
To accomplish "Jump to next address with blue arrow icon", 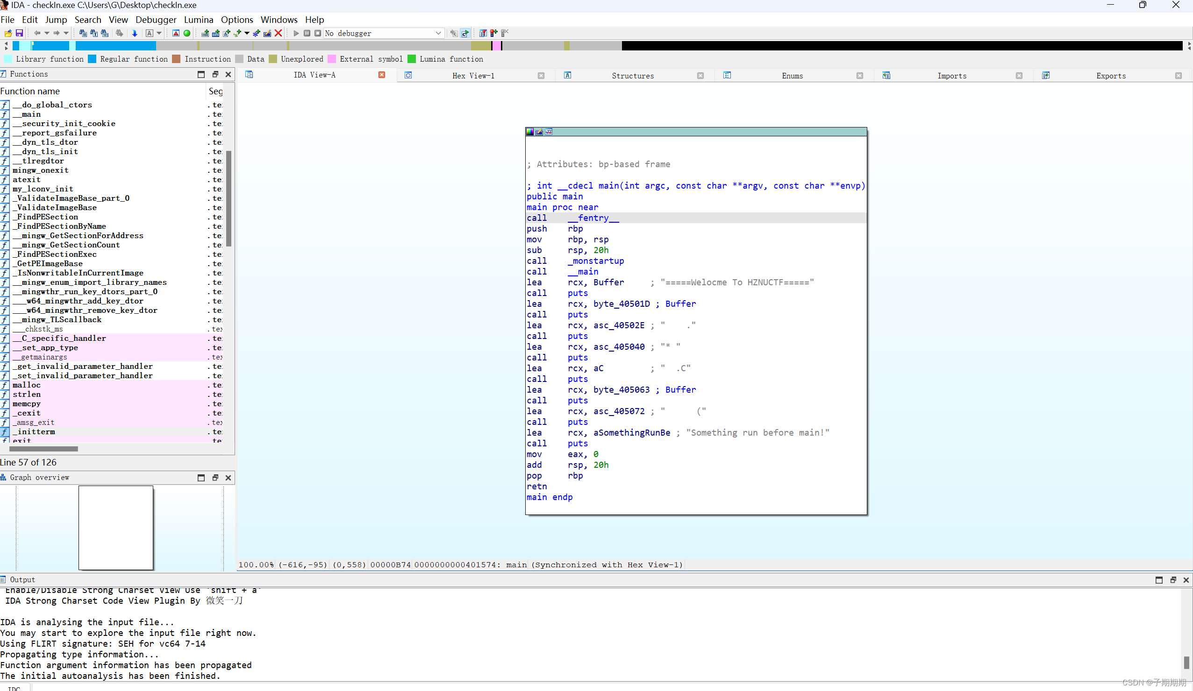I will point(135,33).
